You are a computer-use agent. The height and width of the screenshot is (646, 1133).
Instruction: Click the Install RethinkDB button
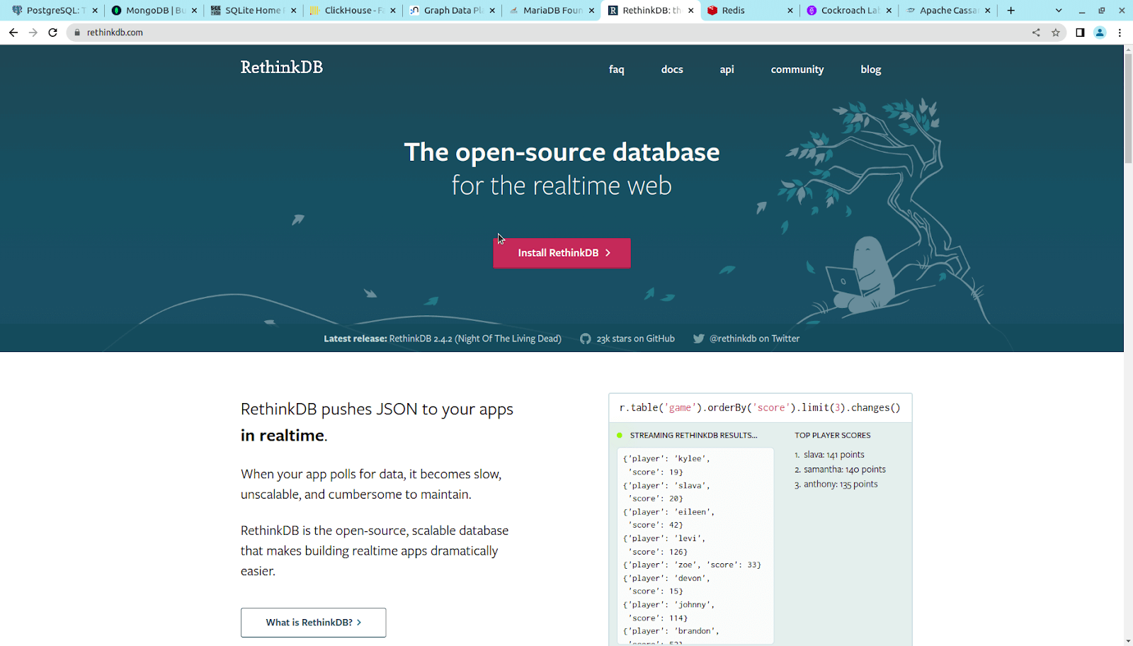pyautogui.click(x=562, y=253)
